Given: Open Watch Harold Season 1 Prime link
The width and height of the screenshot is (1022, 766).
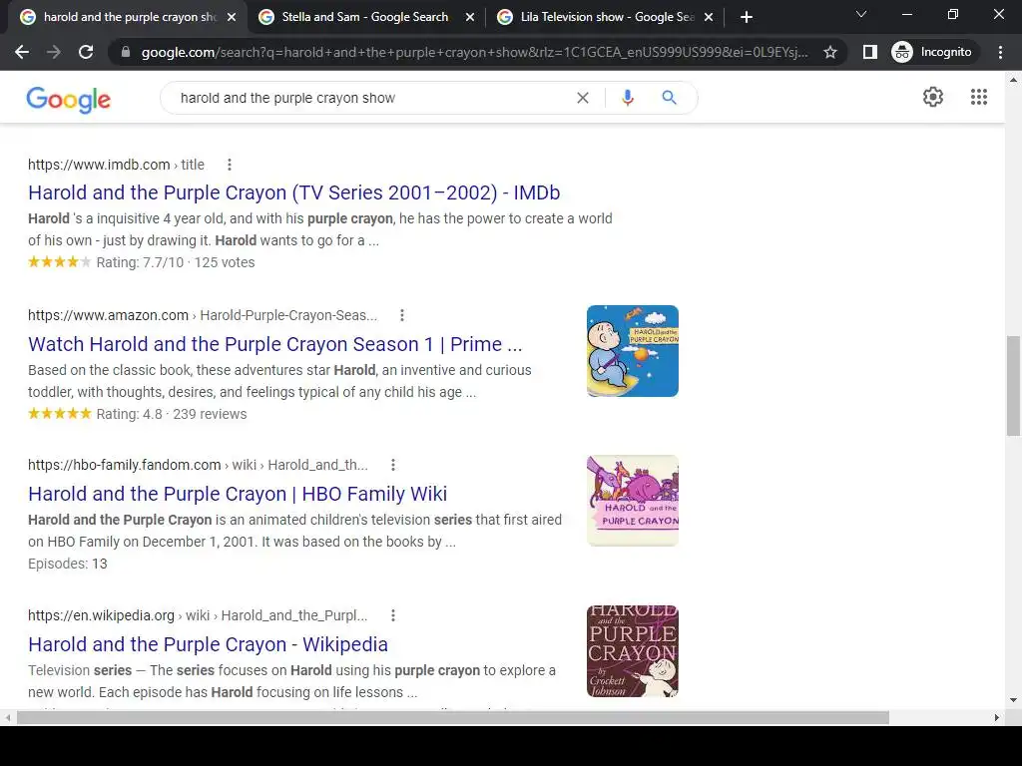Looking at the screenshot, I should point(275,344).
